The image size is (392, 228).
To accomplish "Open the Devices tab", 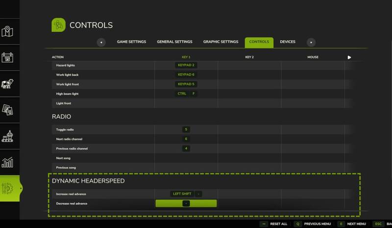I will coord(288,42).
